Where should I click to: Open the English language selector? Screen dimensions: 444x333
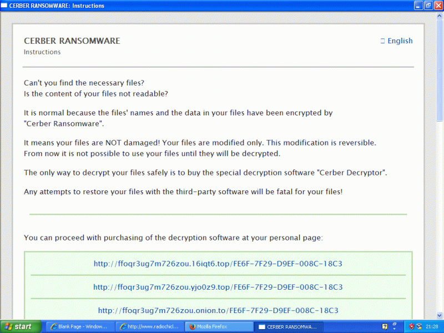[396, 41]
